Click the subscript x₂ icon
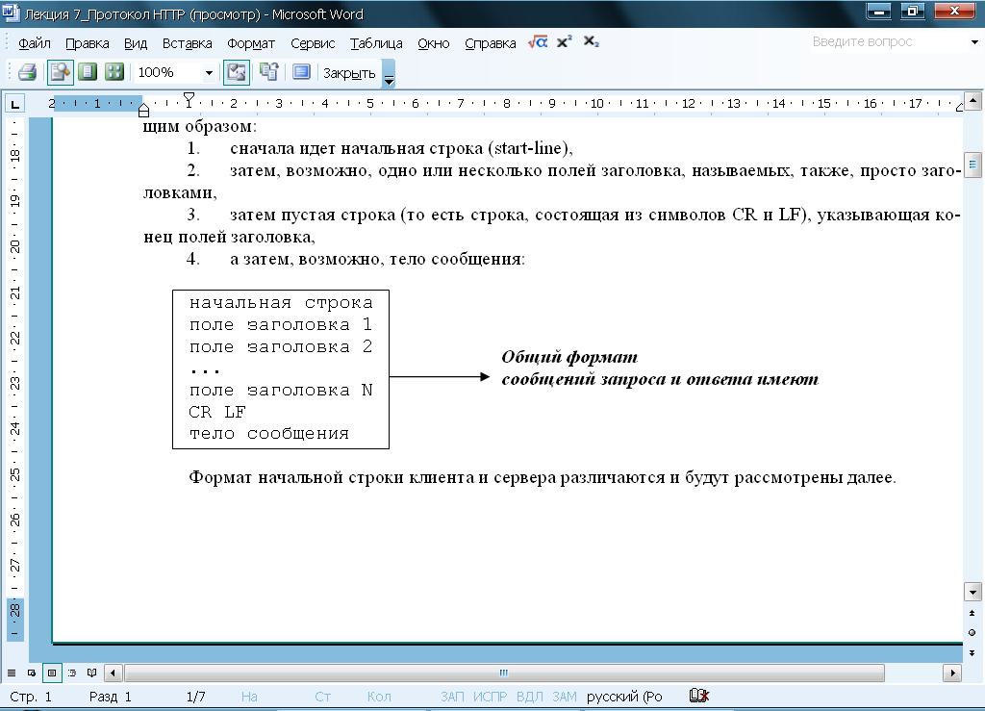Image resolution: width=985 pixels, height=711 pixels. click(x=592, y=42)
